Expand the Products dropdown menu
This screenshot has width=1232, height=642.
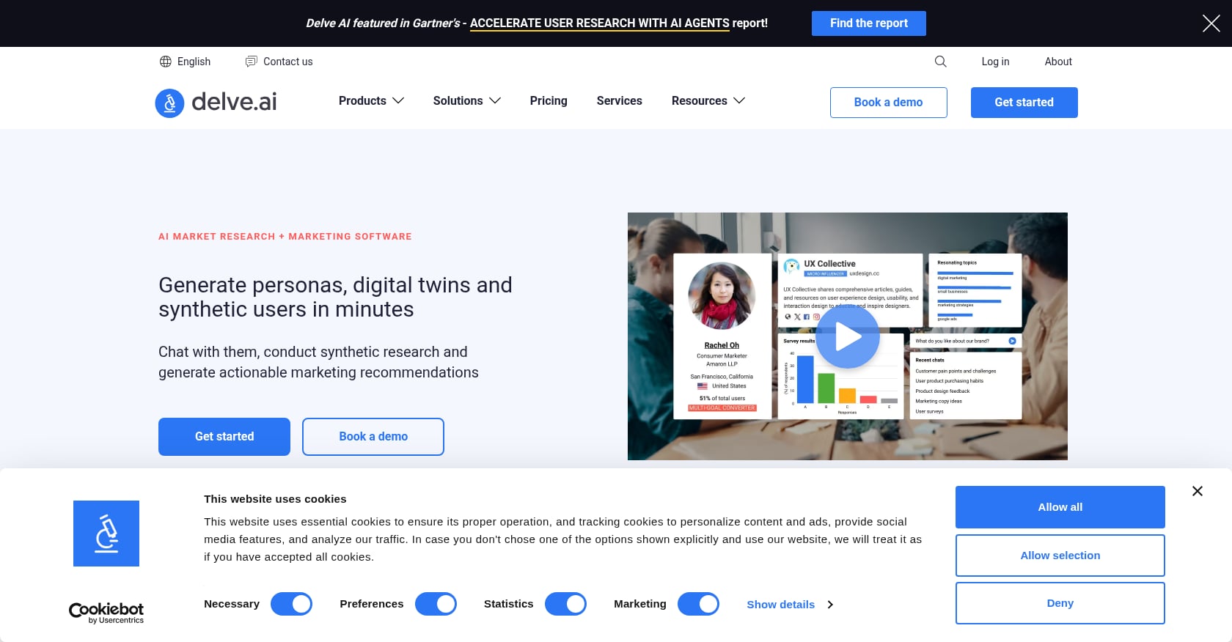[371, 101]
